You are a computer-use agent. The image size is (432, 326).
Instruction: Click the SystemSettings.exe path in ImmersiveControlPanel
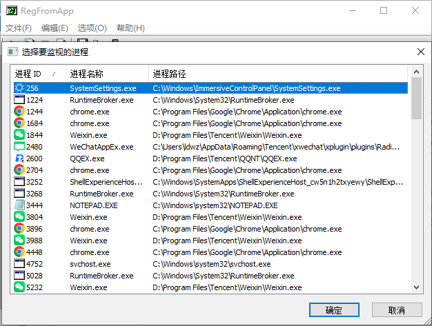point(246,88)
